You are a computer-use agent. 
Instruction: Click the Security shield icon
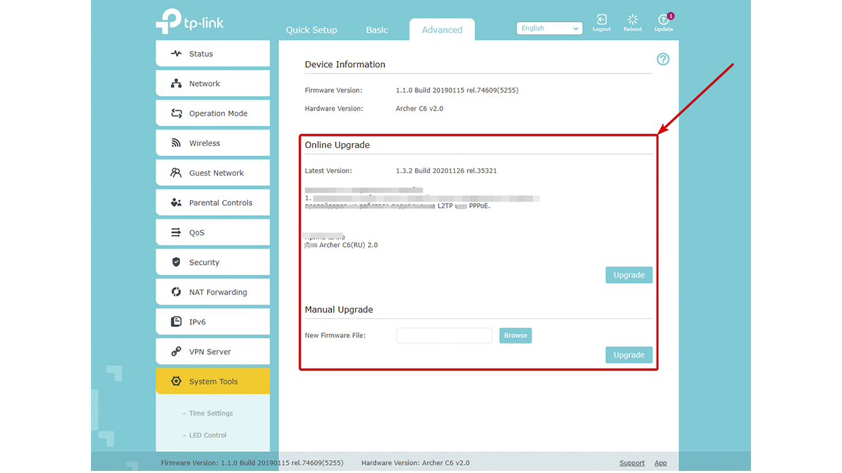click(177, 263)
